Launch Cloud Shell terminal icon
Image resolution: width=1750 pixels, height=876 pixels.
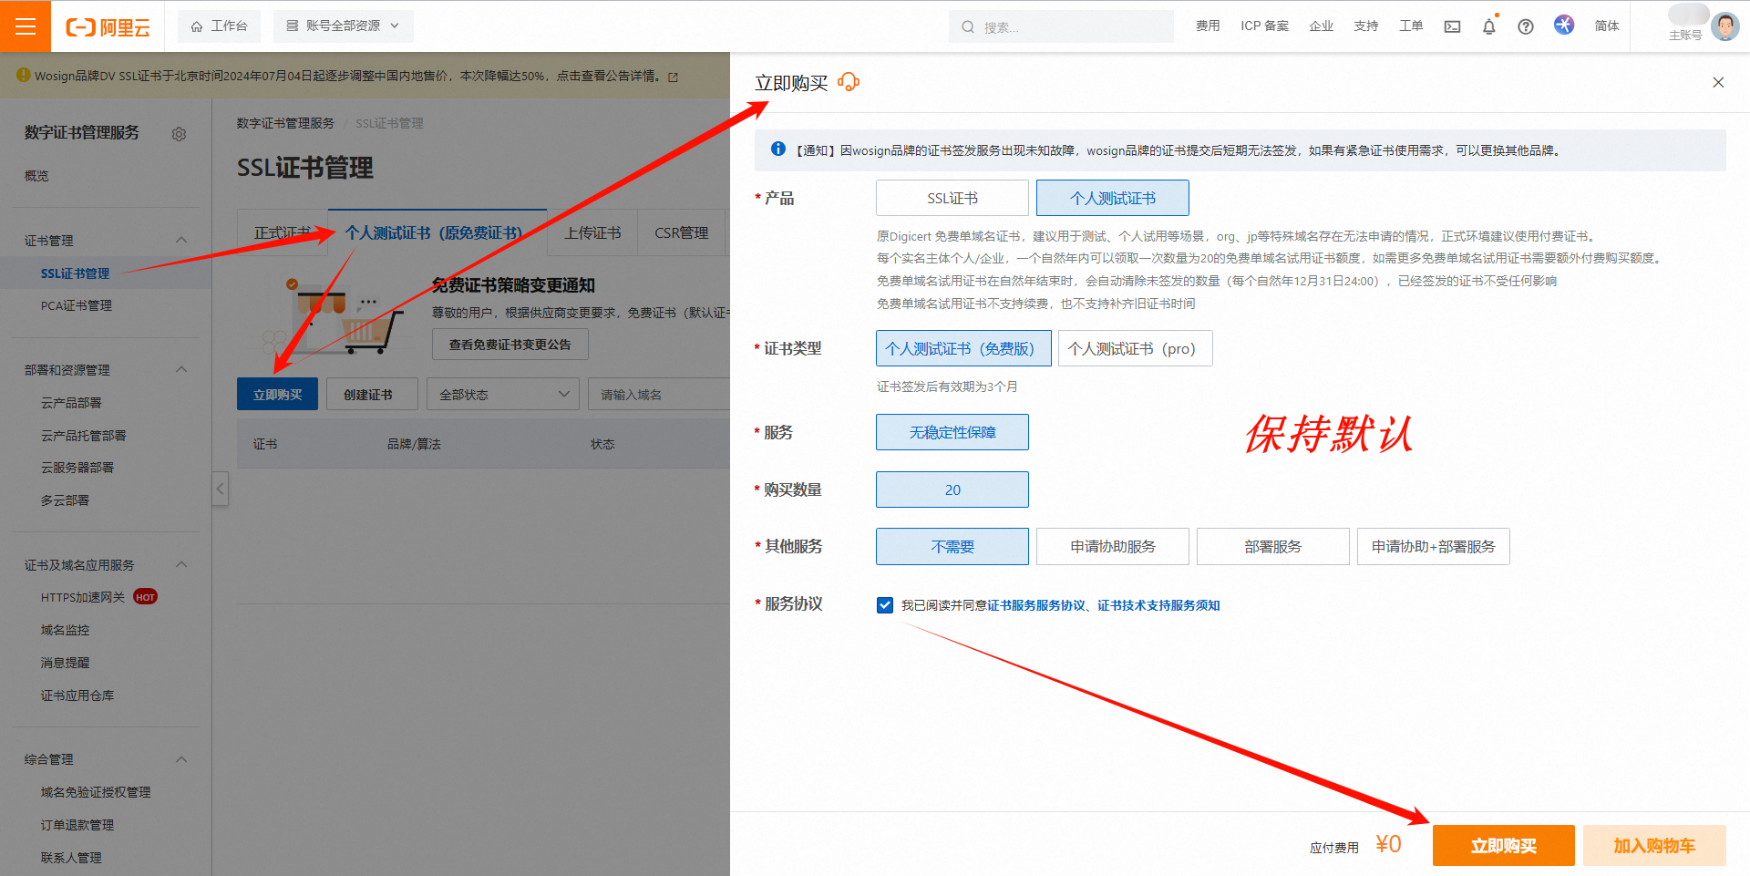click(x=1452, y=26)
